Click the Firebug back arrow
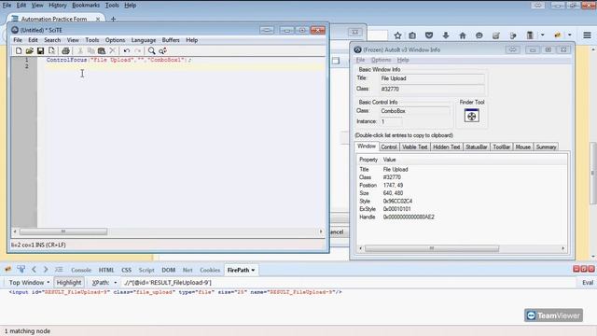Image resolution: width=597 pixels, height=336 pixels. [34, 270]
